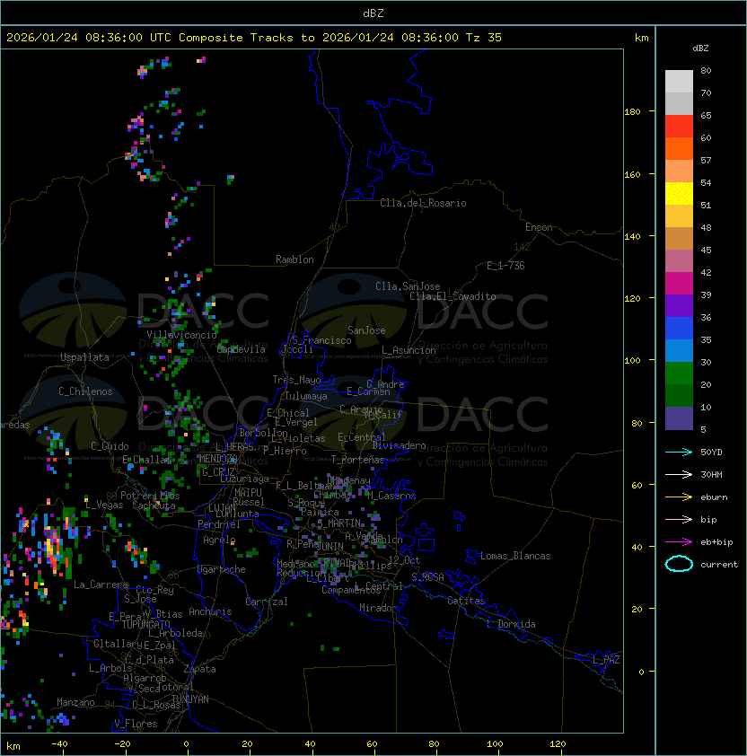Select the yellow eburn arrow icon
The height and width of the screenshot is (756, 747).
point(679,497)
